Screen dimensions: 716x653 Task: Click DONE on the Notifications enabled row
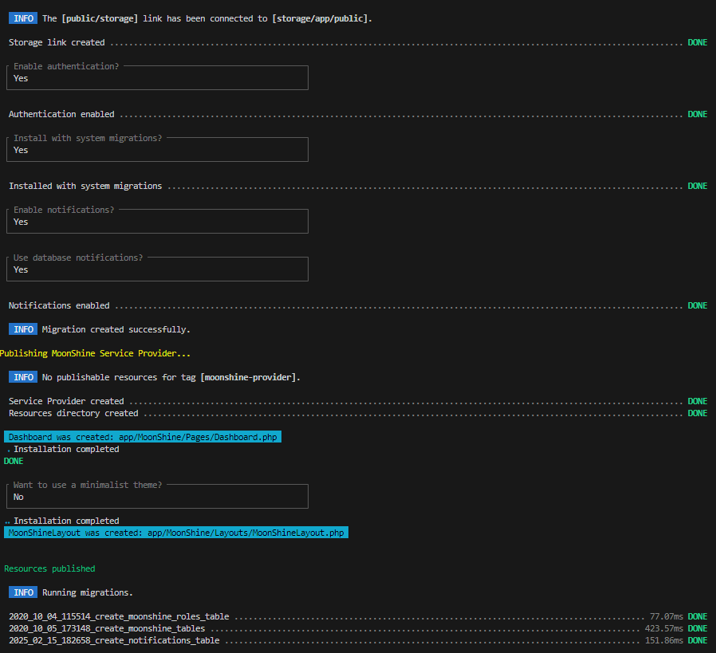pyautogui.click(x=698, y=305)
